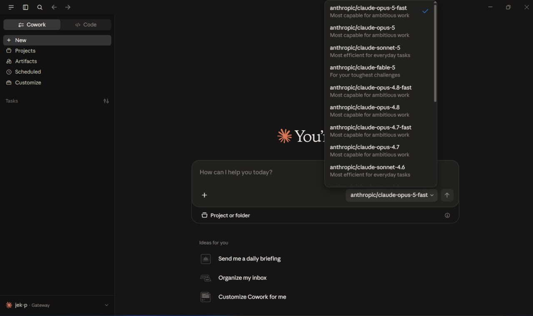Restore down the application window
The width and height of the screenshot is (533, 316).
(508, 7)
